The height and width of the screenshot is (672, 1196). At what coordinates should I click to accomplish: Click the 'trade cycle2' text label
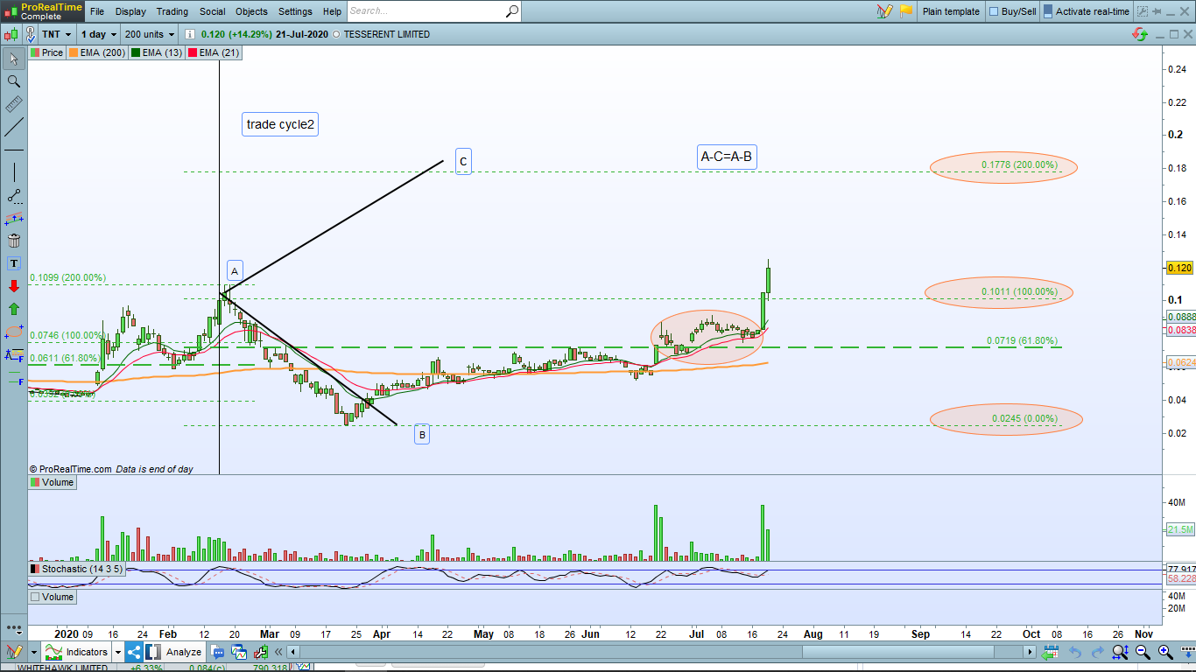[x=280, y=124]
